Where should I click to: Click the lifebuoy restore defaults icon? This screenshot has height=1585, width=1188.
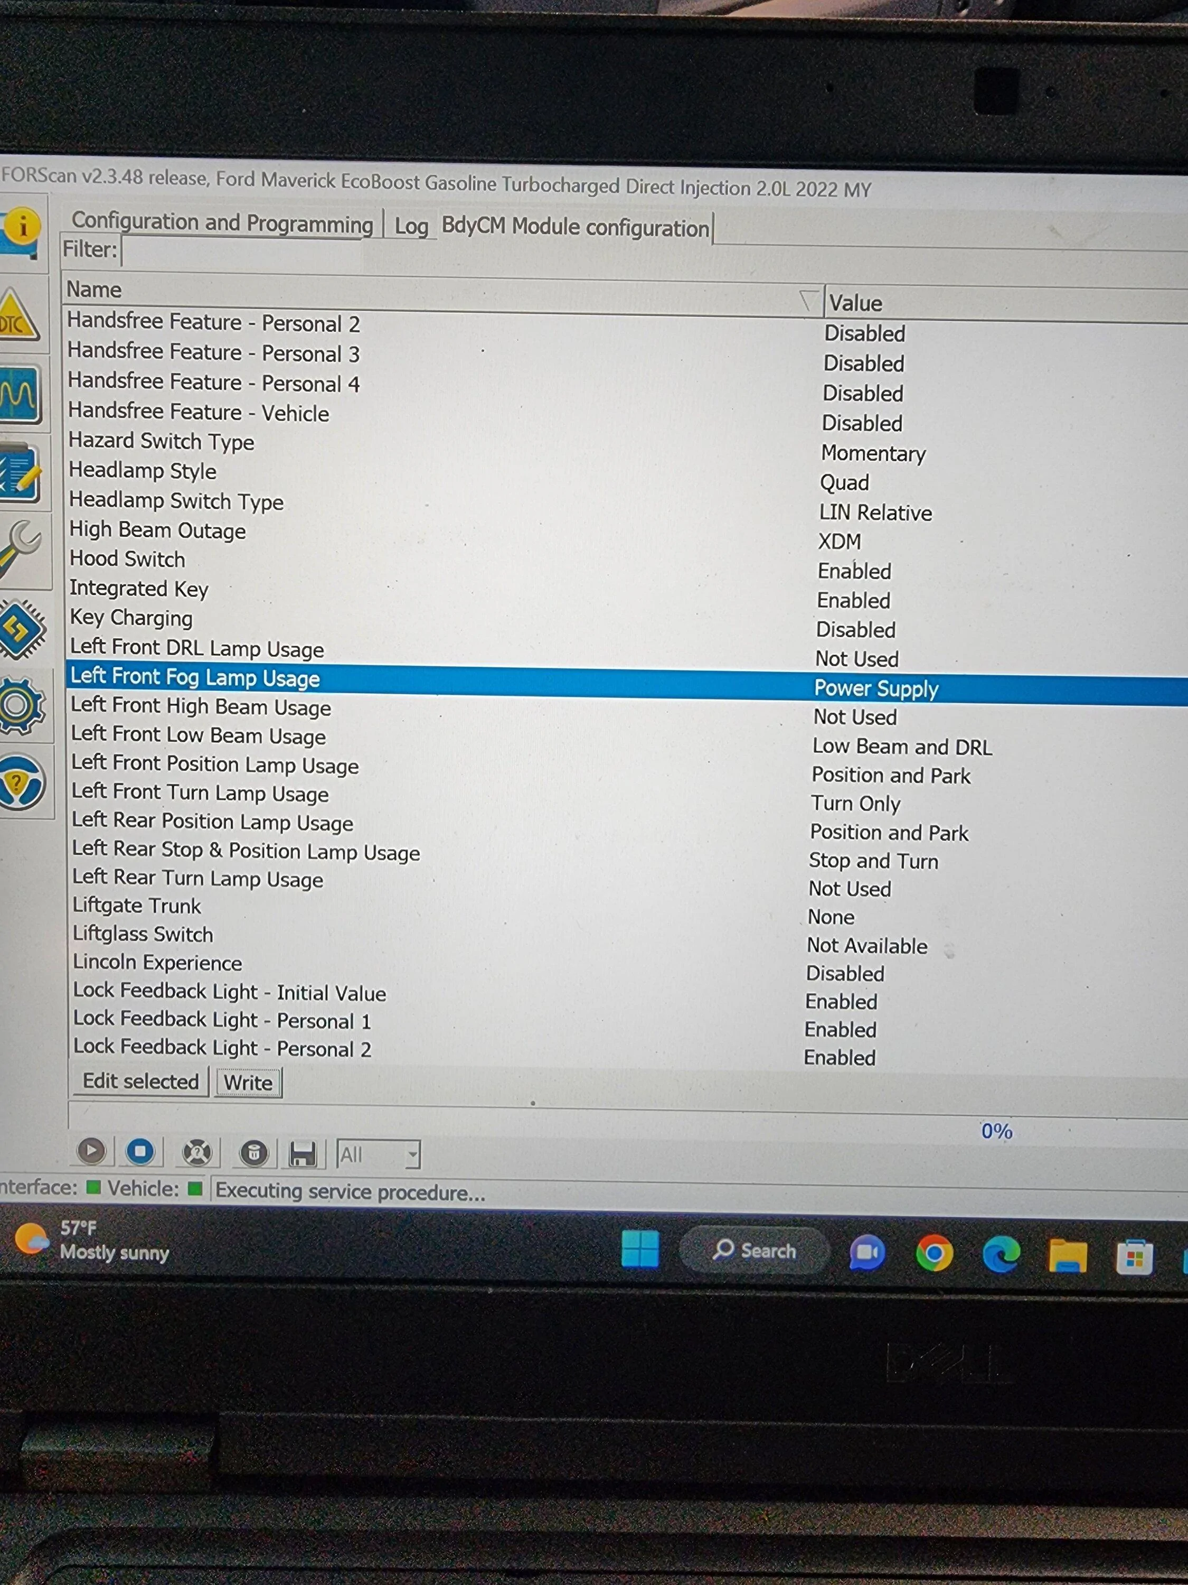pos(197,1152)
